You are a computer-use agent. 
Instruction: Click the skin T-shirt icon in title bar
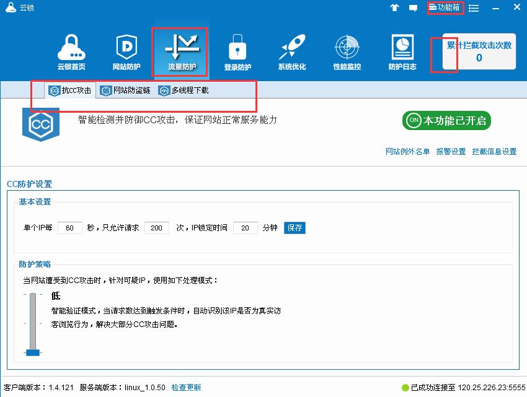pos(394,8)
